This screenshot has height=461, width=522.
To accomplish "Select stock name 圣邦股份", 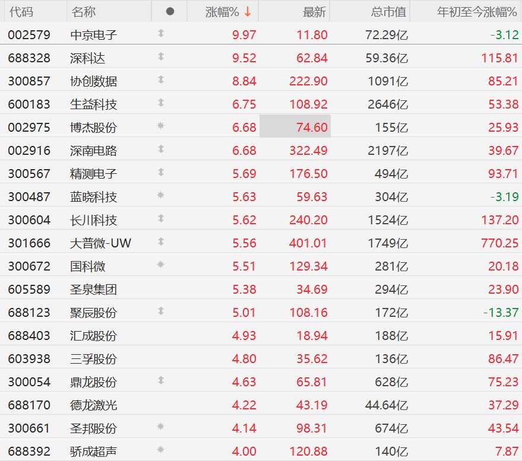I will (94, 428).
